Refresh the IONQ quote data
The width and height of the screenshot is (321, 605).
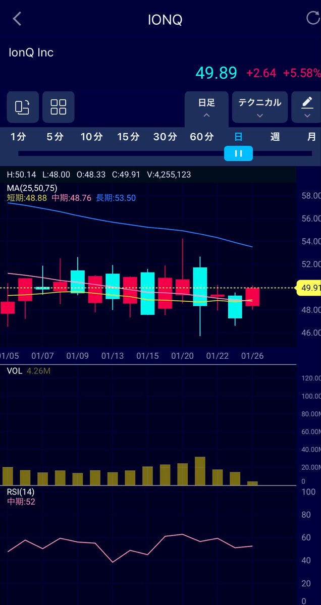pyautogui.click(x=312, y=18)
